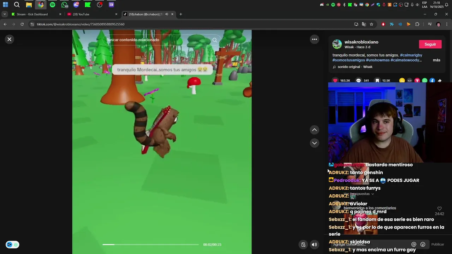Click the @ mention icon in comment box
This screenshot has width=452, height=254.
point(414,244)
